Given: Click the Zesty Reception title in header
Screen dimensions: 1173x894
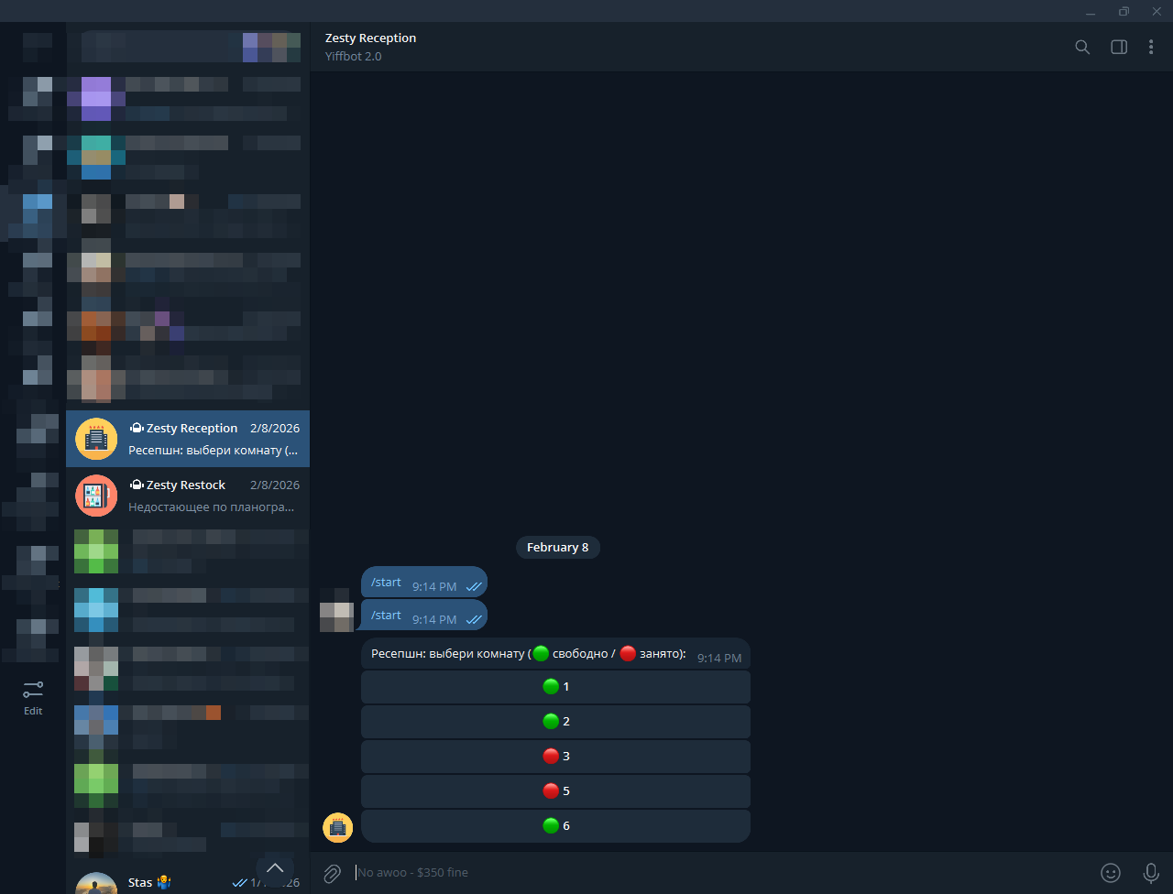Looking at the screenshot, I should tap(370, 38).
